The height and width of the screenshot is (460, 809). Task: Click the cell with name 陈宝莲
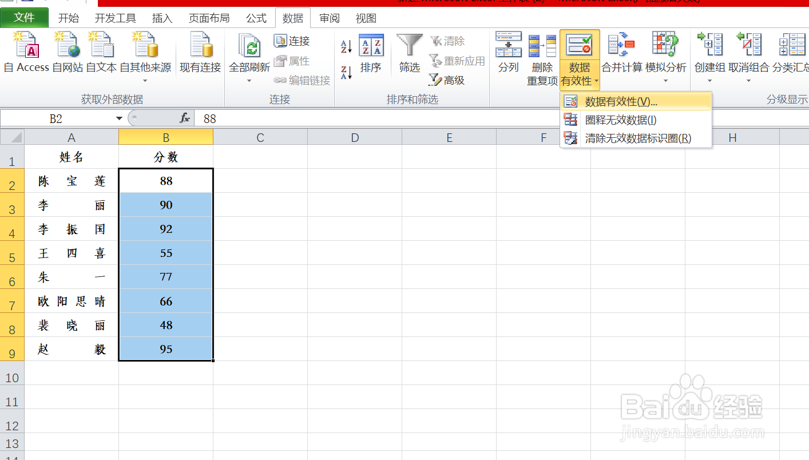72,181
